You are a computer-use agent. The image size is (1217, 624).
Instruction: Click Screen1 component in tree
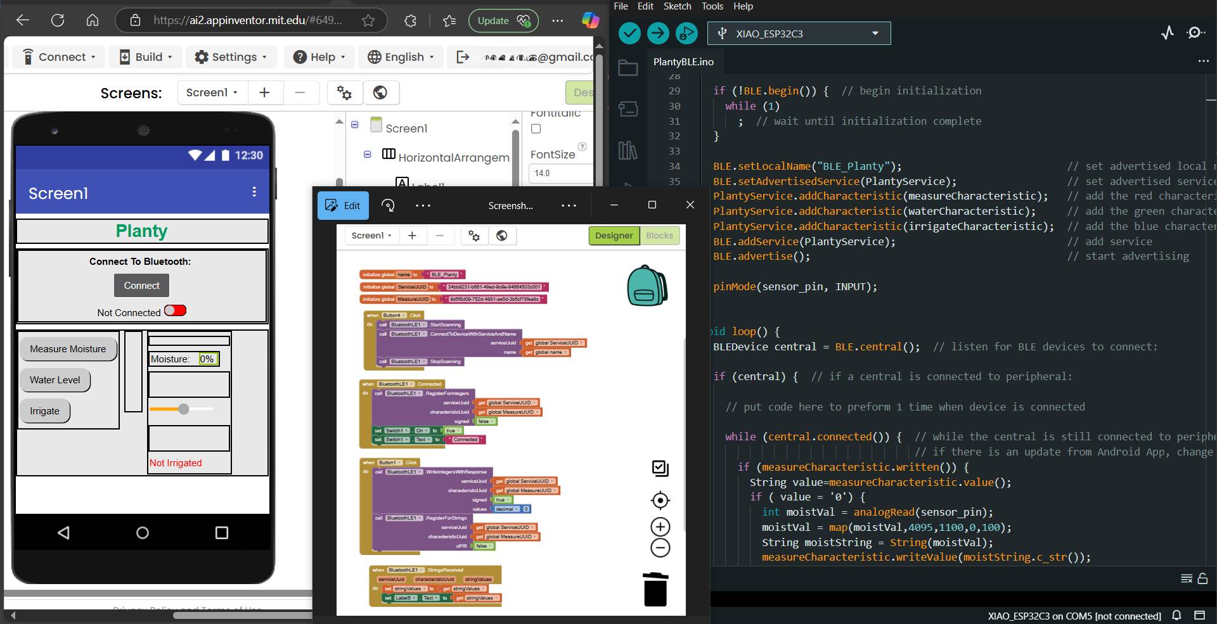(x=406, y=128)
